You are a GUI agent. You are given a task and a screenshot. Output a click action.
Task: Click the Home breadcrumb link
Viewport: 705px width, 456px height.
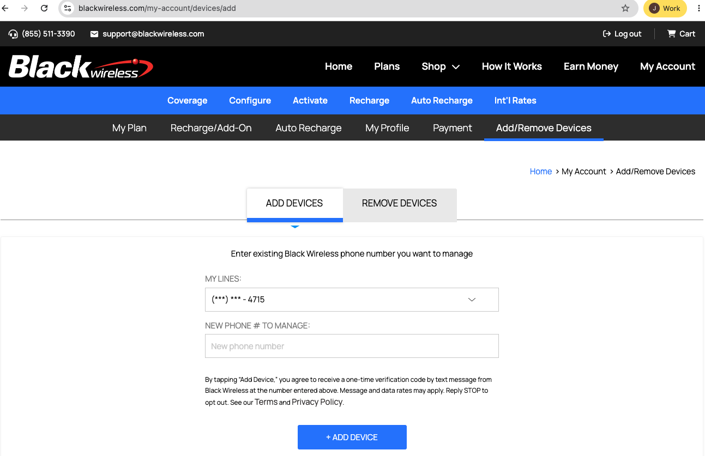(541, 171)
